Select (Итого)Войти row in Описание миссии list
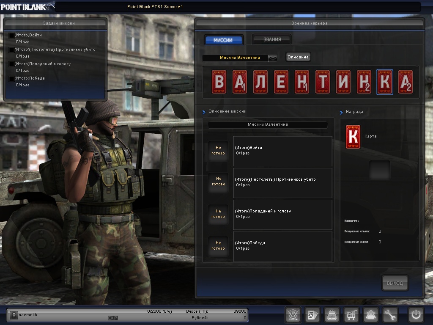This screenshot has height=325, width=433. [x=282, y=151]
